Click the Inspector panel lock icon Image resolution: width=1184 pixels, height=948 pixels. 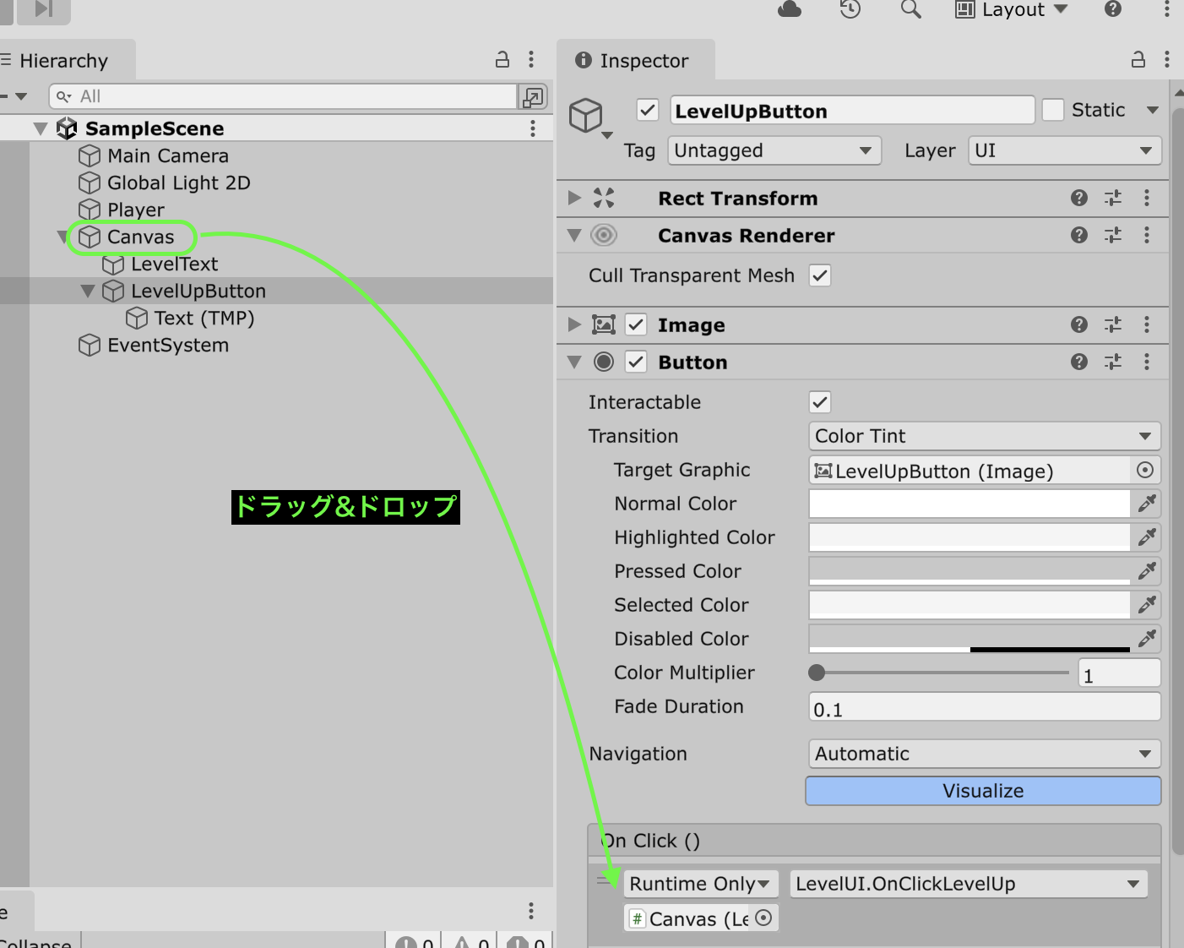pos(1138,59)
